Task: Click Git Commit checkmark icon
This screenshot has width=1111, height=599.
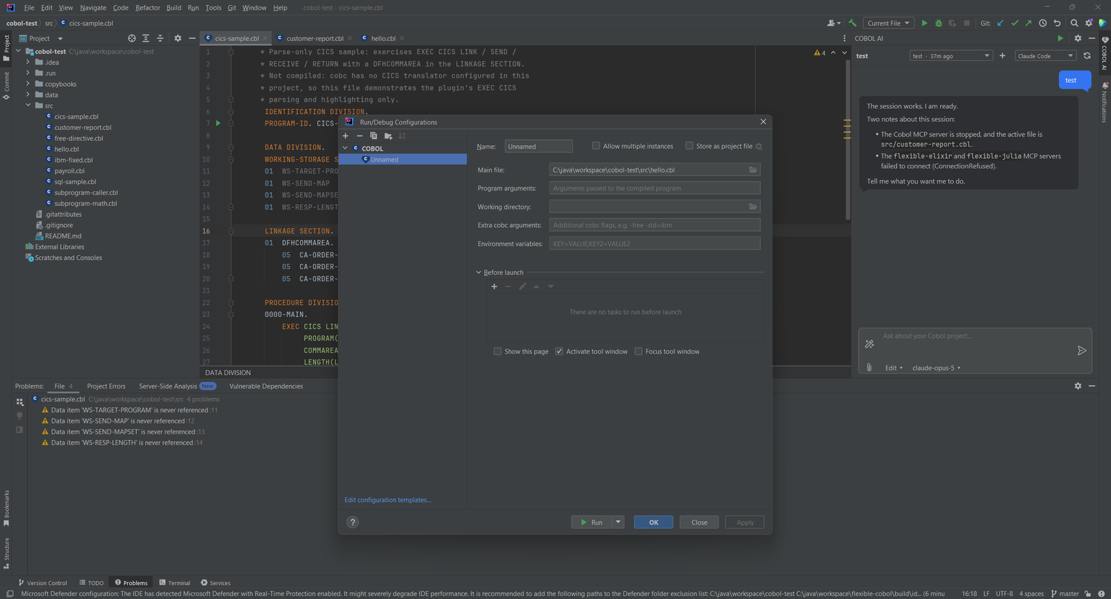Action: click(x=1014, y=23)
